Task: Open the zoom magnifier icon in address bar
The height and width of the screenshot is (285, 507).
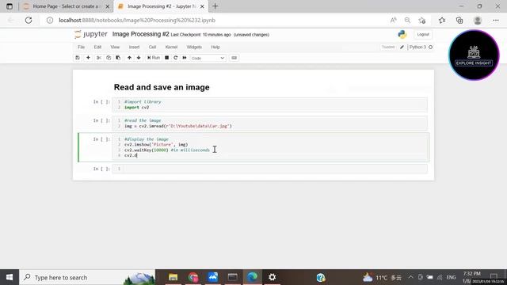Action: (407, 21)
